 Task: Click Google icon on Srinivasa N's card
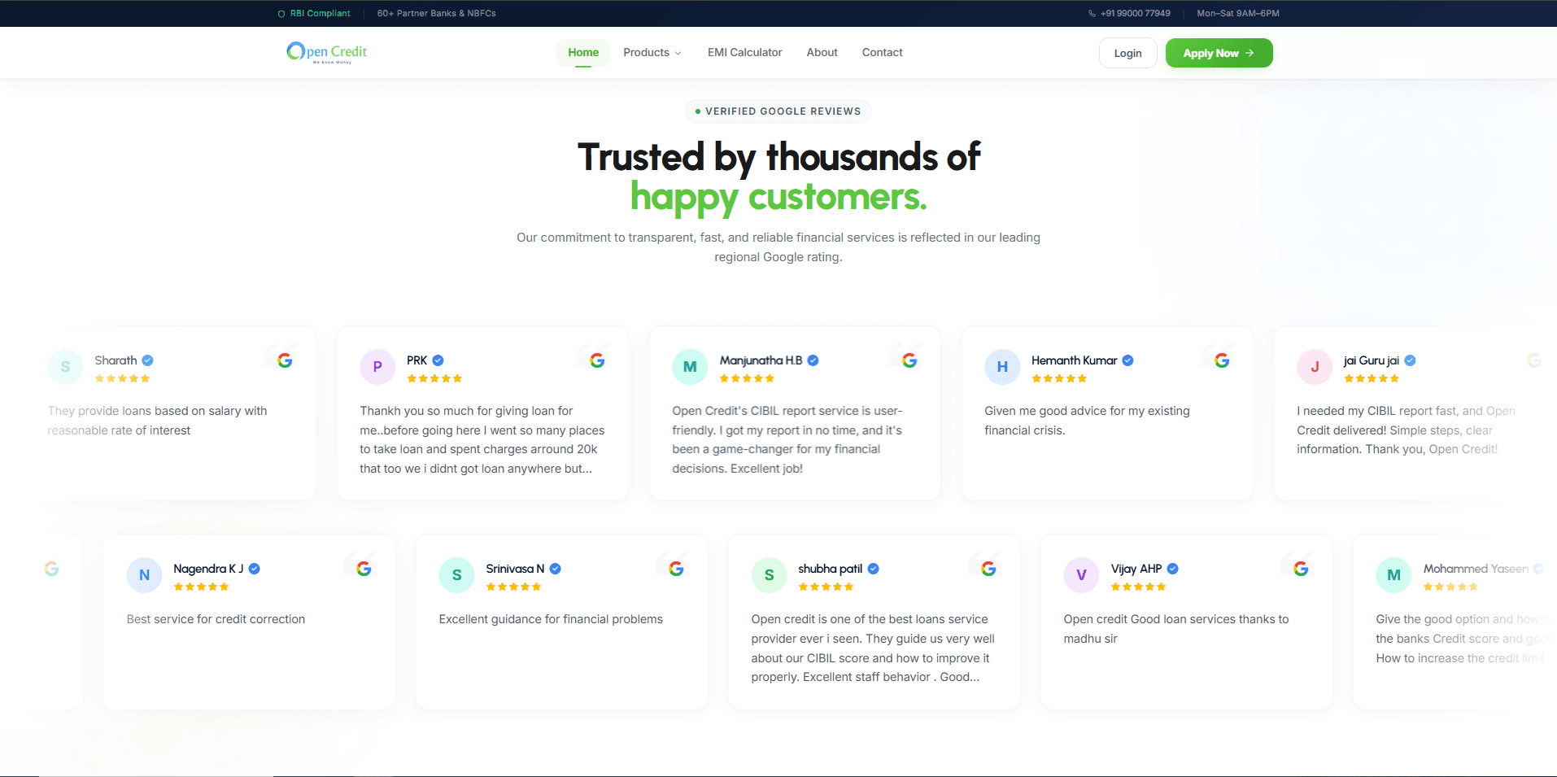click(x=676, y=569)
